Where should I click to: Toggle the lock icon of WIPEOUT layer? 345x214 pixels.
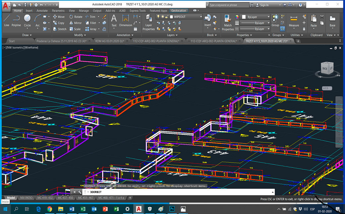point(167,17)
